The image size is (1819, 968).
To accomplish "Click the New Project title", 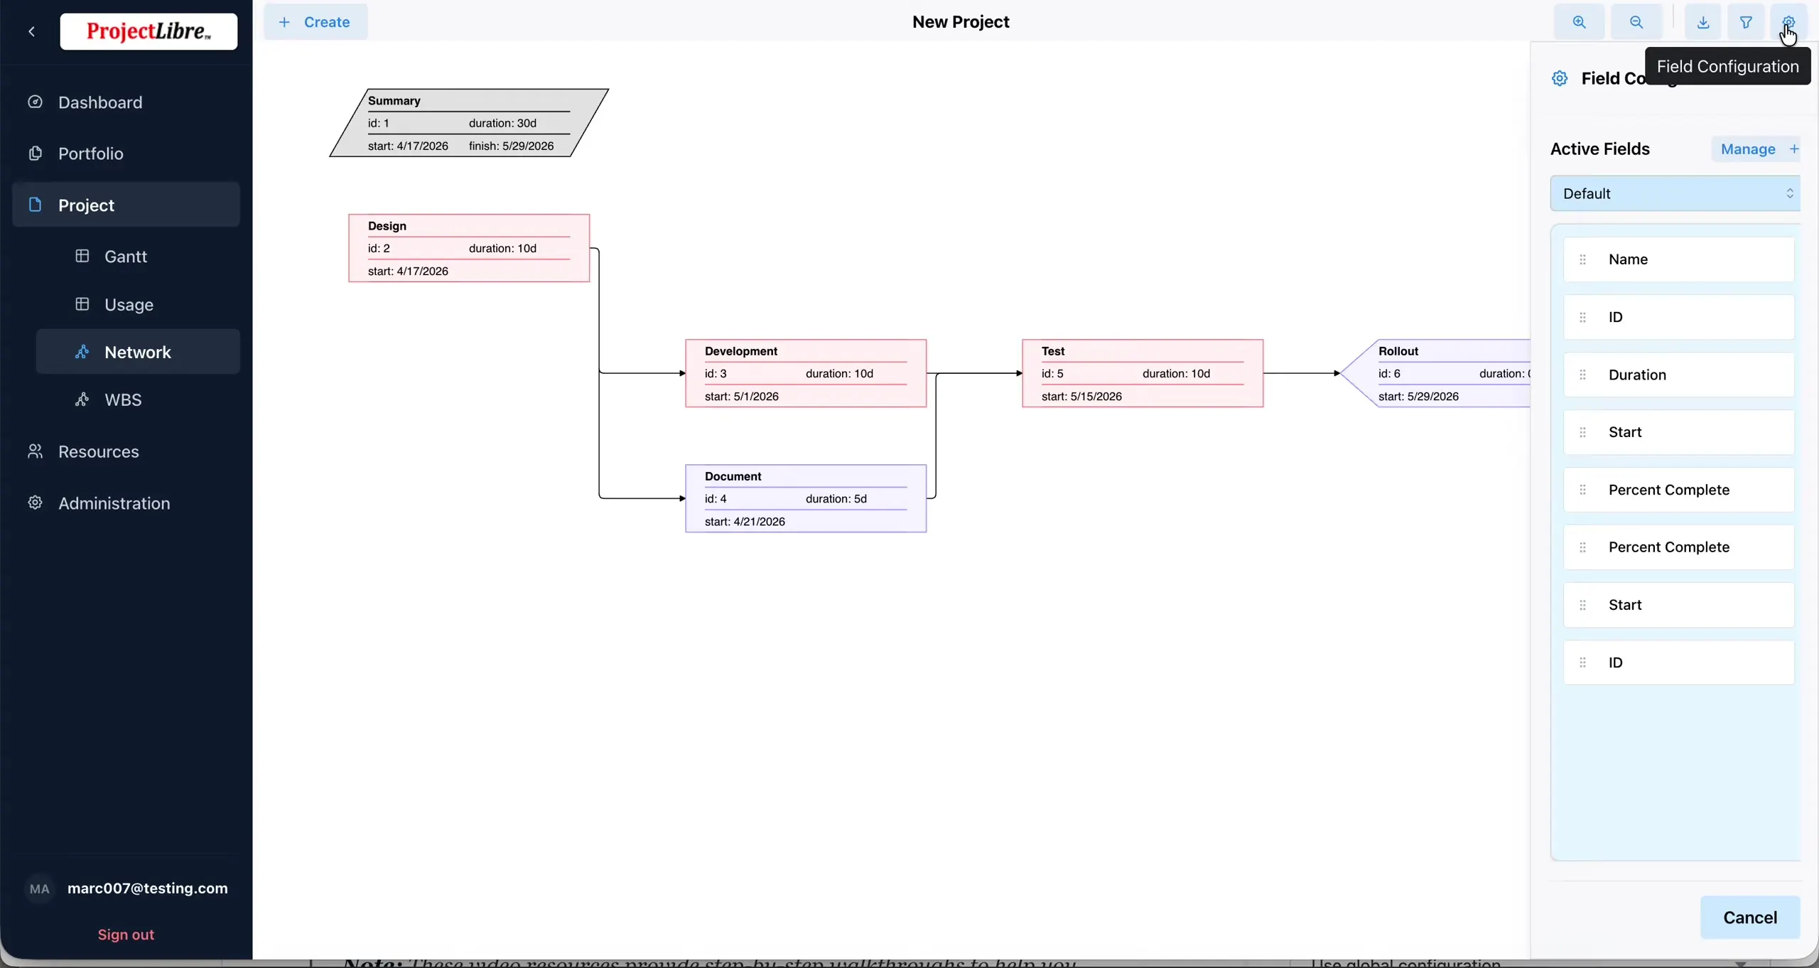I will click(x=961, y=22).
